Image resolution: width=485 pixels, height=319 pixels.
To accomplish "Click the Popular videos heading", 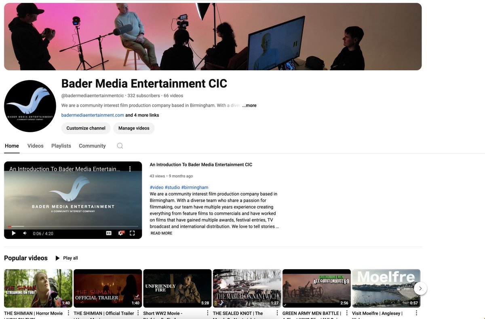I will coord(26,258).
